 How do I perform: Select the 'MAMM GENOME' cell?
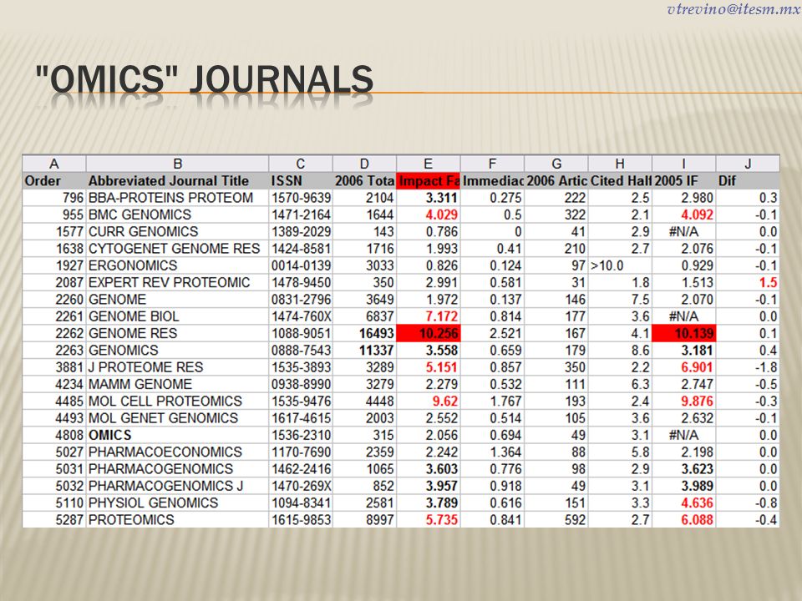click(177, 384)
